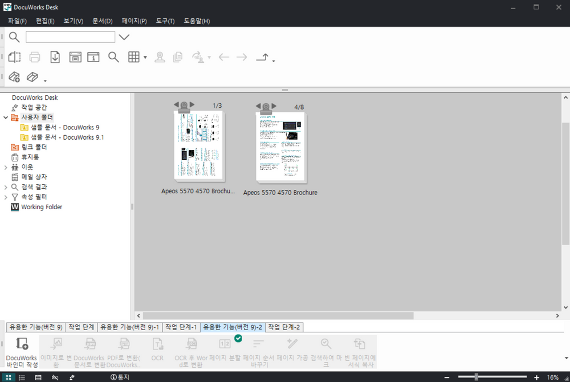
Task: Open the search box history dropdown
Action: 124,38
